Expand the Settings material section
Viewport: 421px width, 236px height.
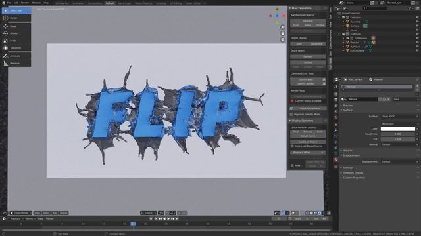(x=348, y=168)
